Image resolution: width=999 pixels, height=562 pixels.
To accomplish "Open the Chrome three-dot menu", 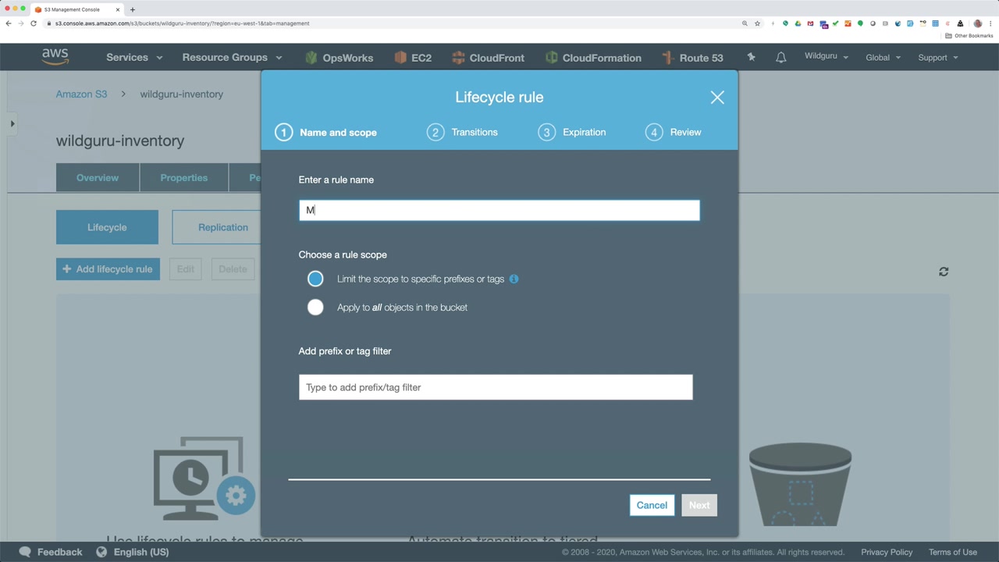I will coord(990,23).
